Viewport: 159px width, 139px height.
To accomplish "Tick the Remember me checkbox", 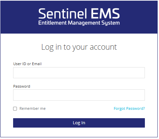I will [x=15, y=108].
